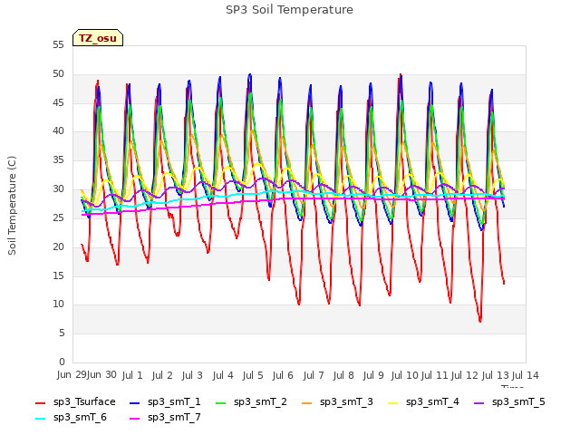Click the yellow sp3_smT_4 legend swatch
The image size is (580, 435).
(393, 402)
